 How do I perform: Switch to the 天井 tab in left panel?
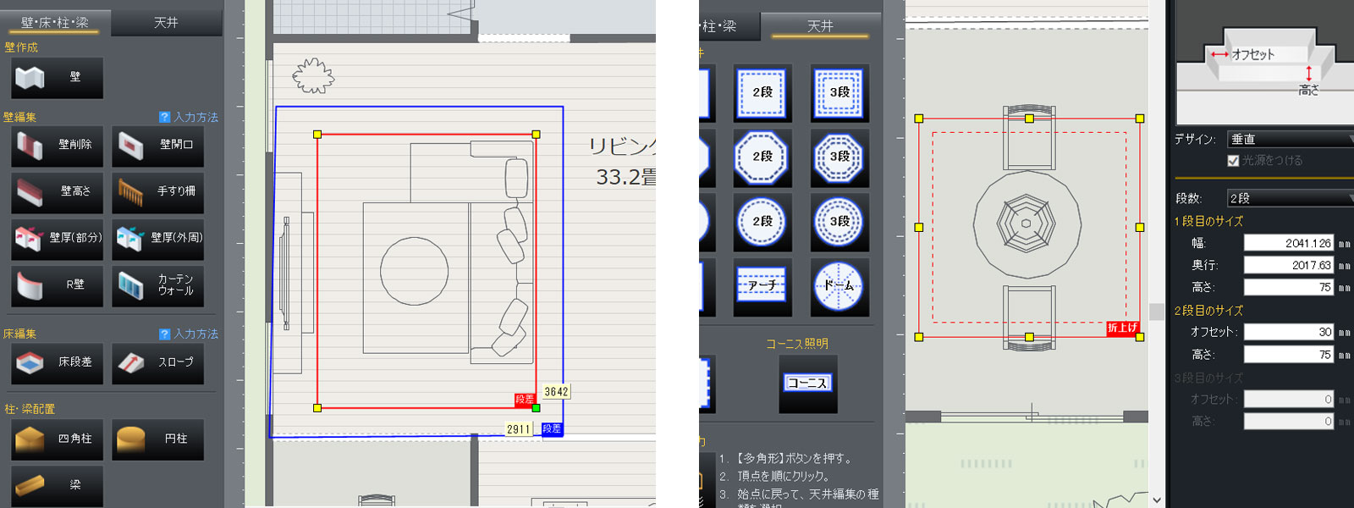[x=166, y=23]
